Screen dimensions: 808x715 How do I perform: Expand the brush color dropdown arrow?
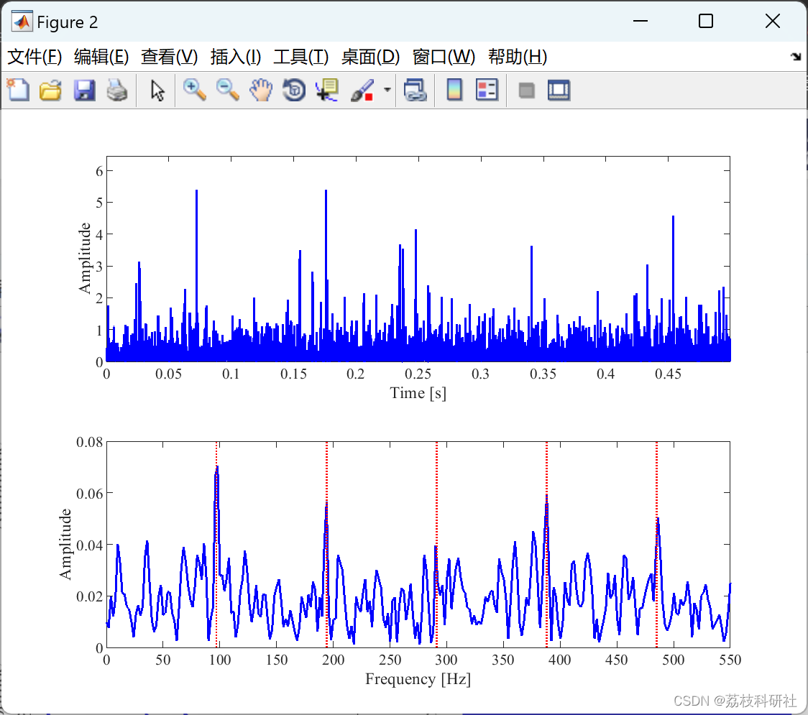click(387, 90)
